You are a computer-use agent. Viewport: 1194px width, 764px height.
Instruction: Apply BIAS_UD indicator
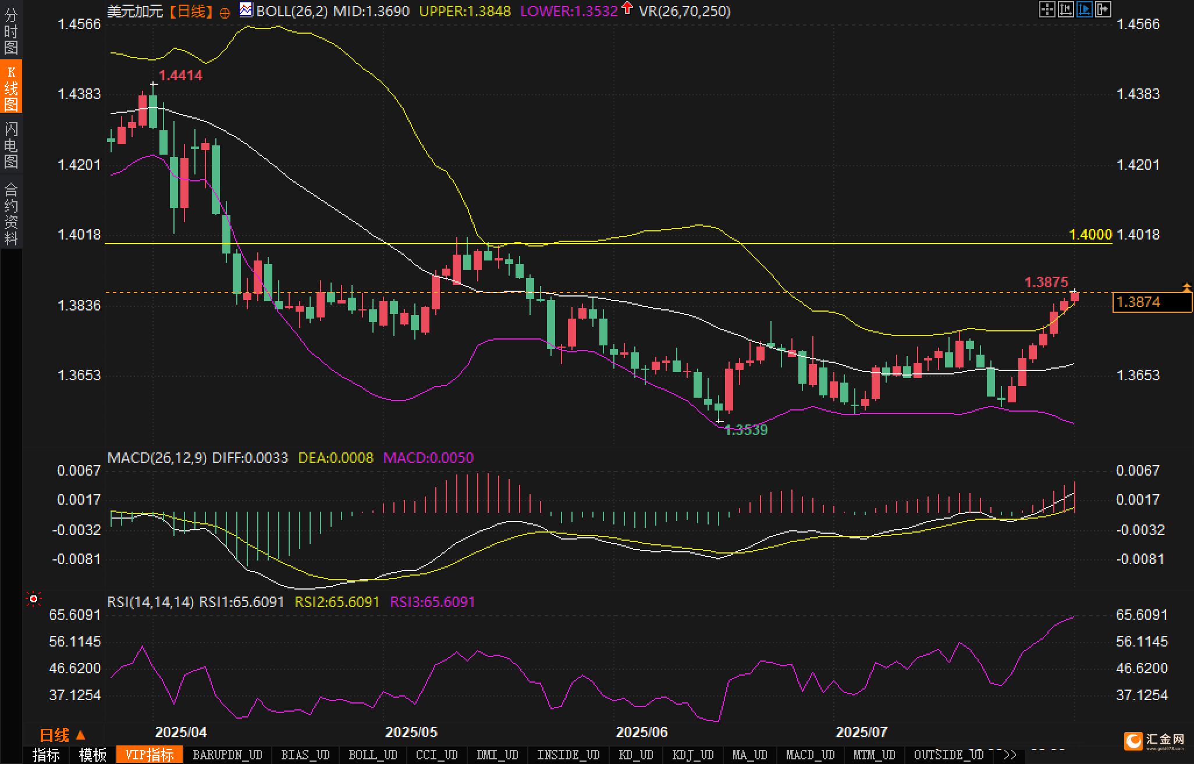coord(305,755)
